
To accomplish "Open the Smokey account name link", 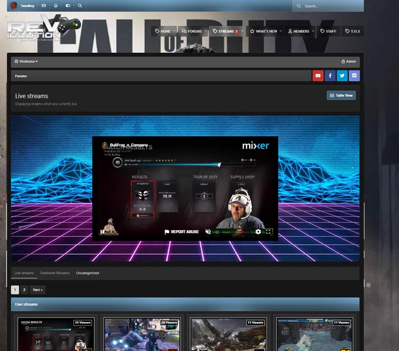I will tap(28, 6).
